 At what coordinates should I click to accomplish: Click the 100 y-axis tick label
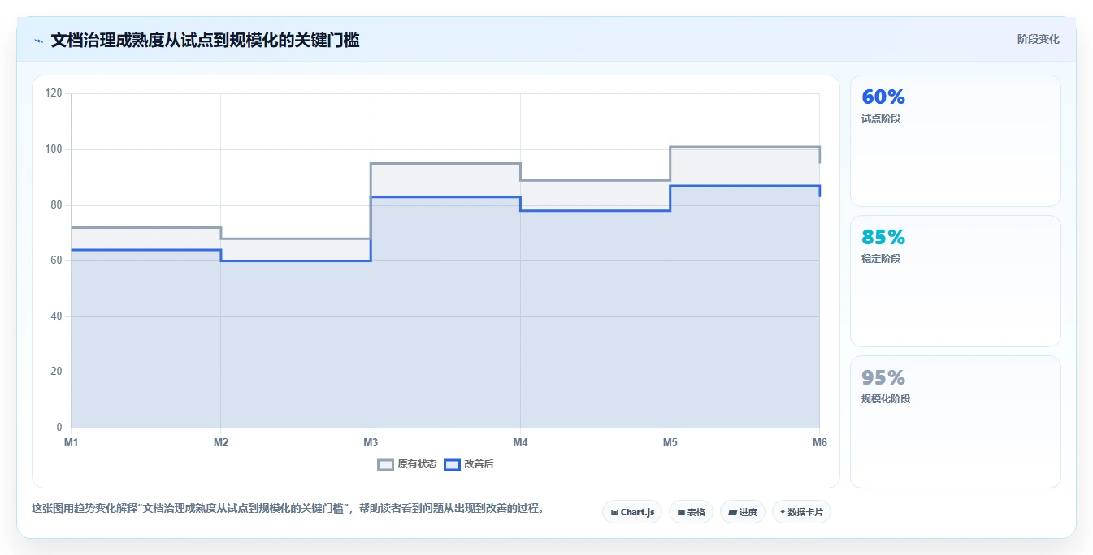(54, 149)
